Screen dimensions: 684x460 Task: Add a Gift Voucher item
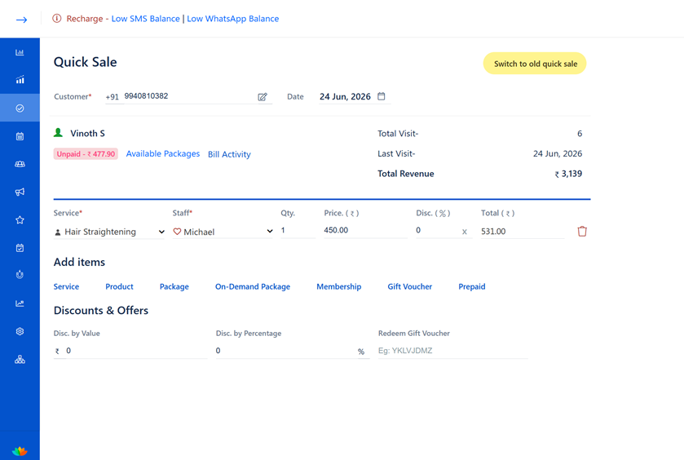[x=409, y=287]
